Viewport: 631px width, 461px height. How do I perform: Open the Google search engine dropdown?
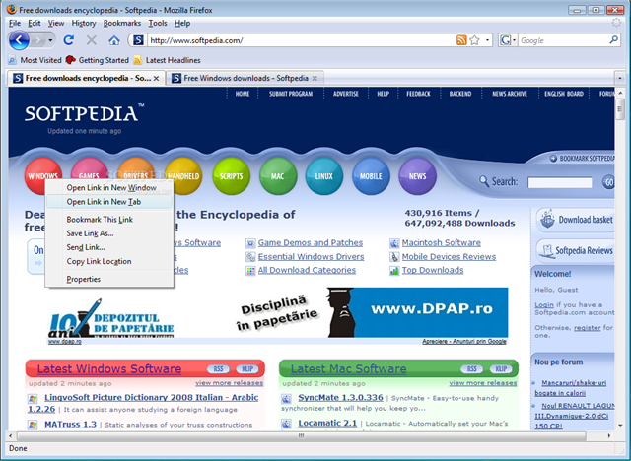508,40
